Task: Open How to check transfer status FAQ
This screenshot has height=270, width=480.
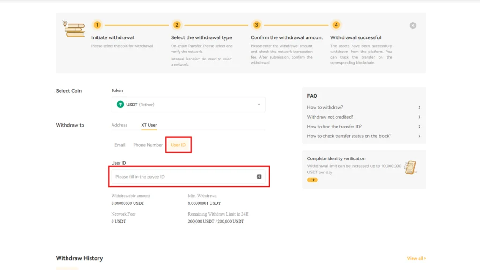Action: pyautogui.click(x=364, y=136)
